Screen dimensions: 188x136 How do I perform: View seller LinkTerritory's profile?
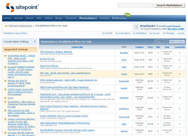click(x=124, y=109)
